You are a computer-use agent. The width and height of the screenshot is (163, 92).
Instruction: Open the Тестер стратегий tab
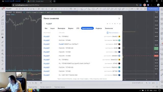click(x=46, y=87)
